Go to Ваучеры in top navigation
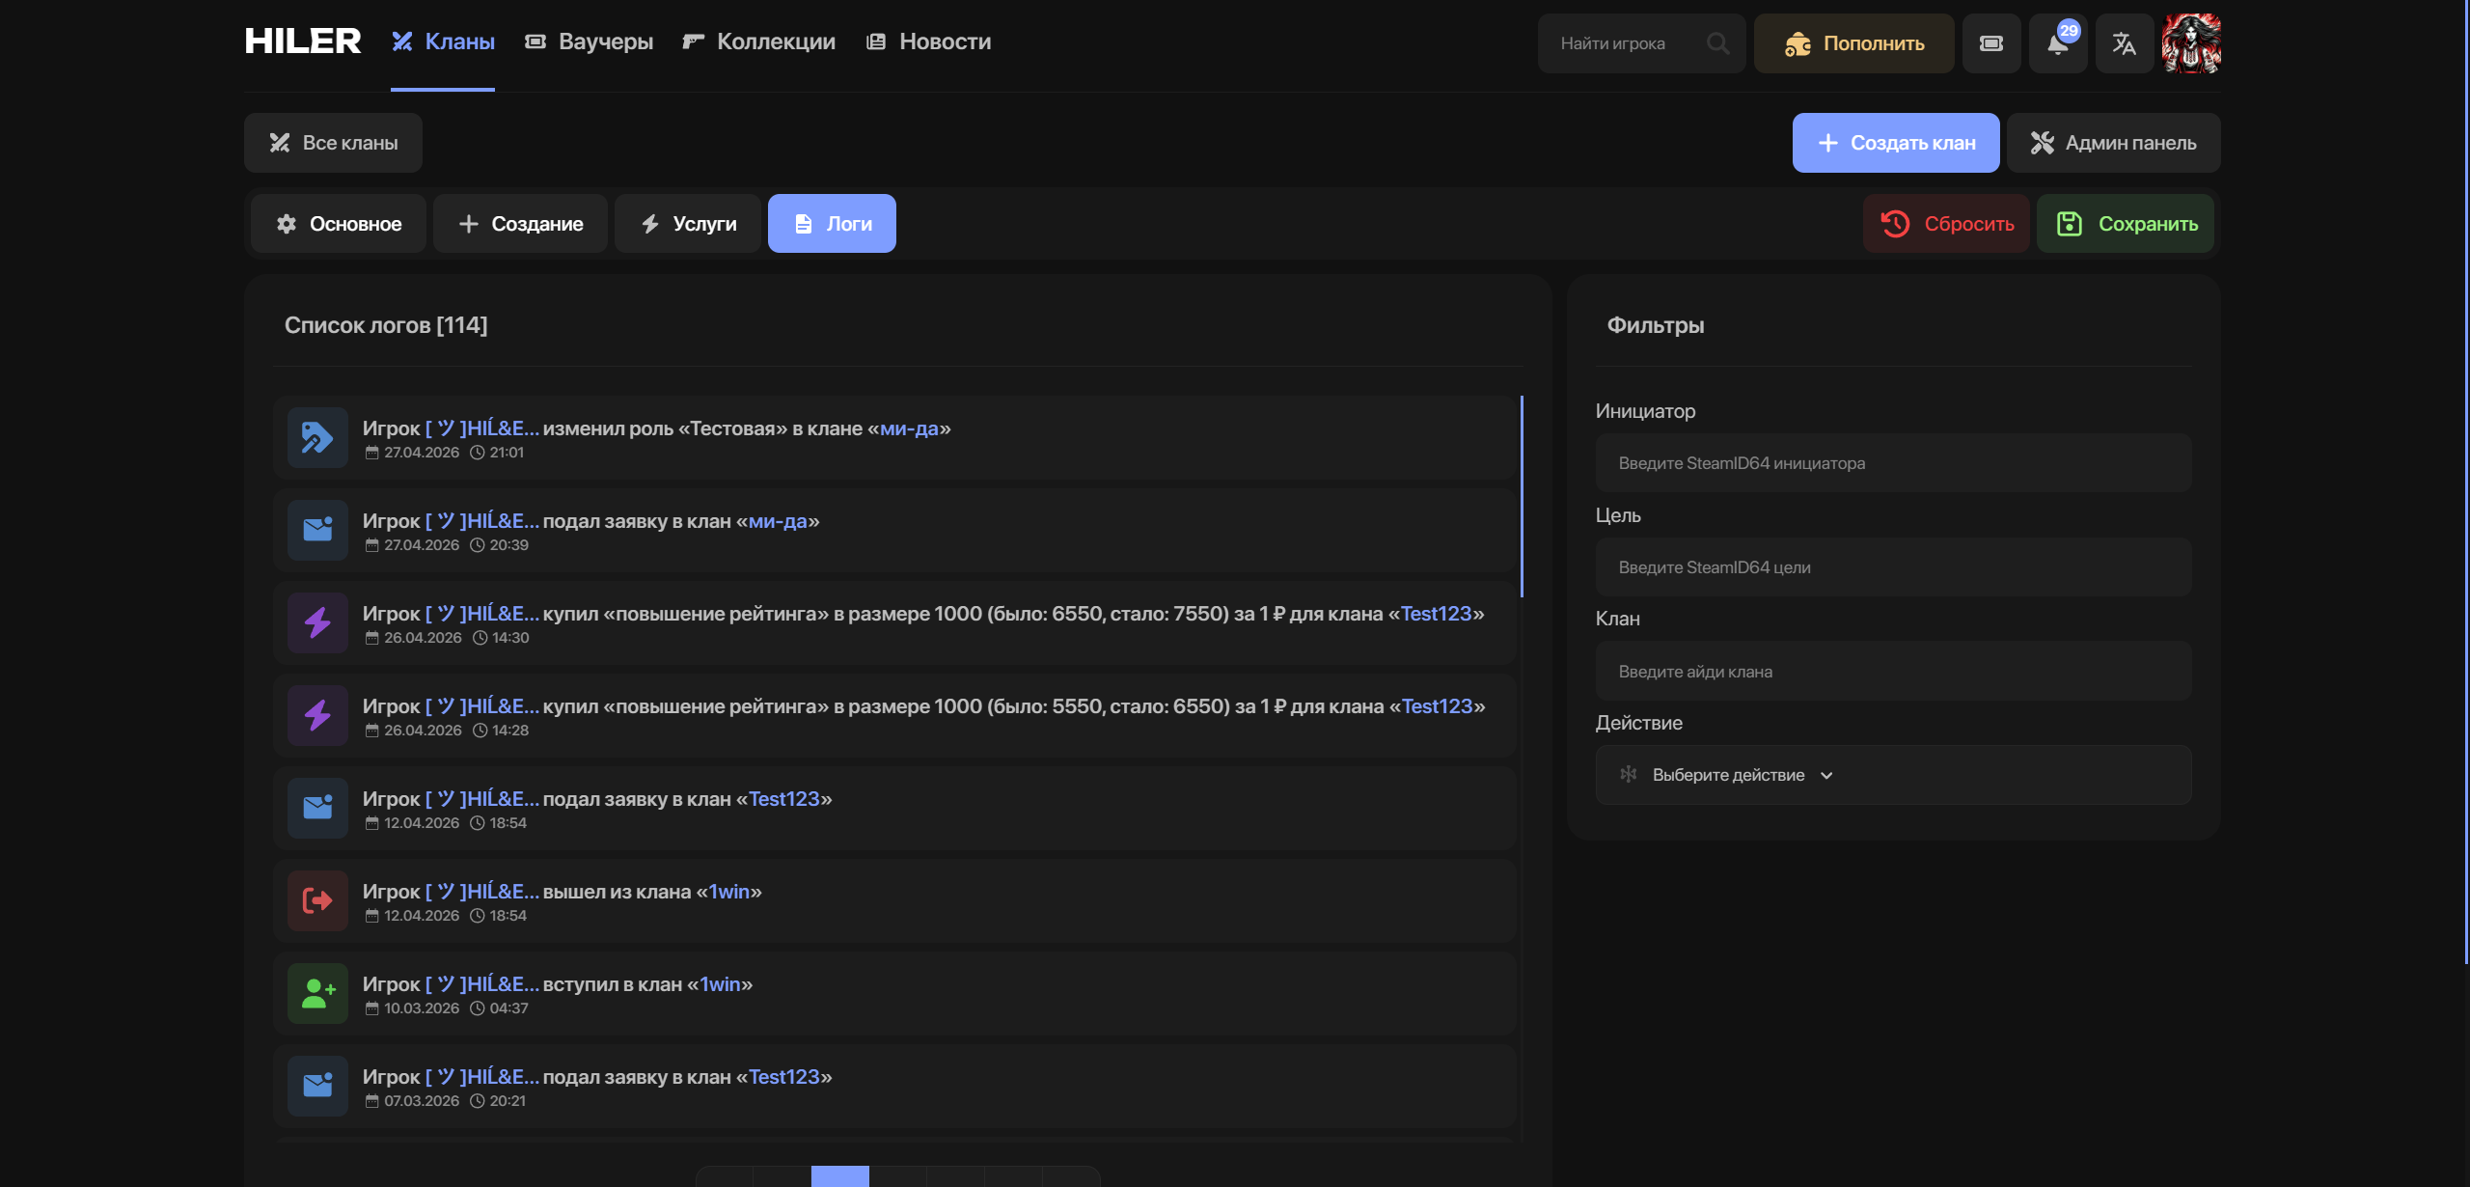The image size is (2470, 1187). click(589, 41)
